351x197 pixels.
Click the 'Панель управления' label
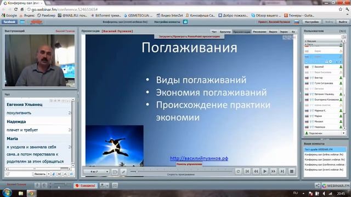point(189,164)
